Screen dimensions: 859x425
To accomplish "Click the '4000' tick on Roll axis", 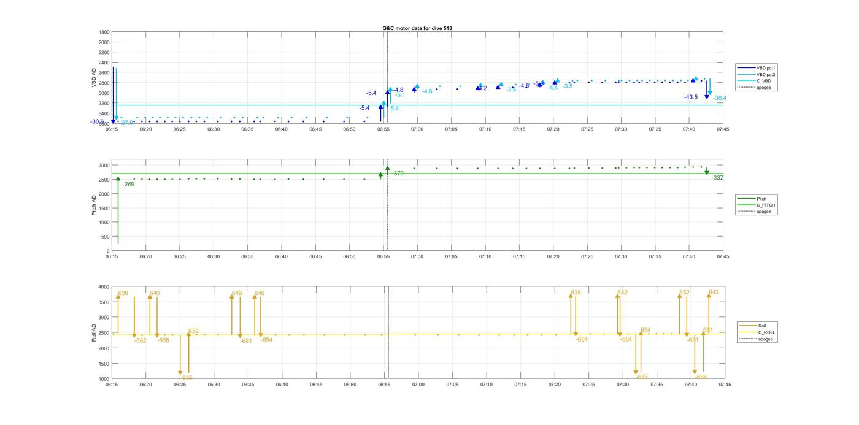I will click(104, 287).
